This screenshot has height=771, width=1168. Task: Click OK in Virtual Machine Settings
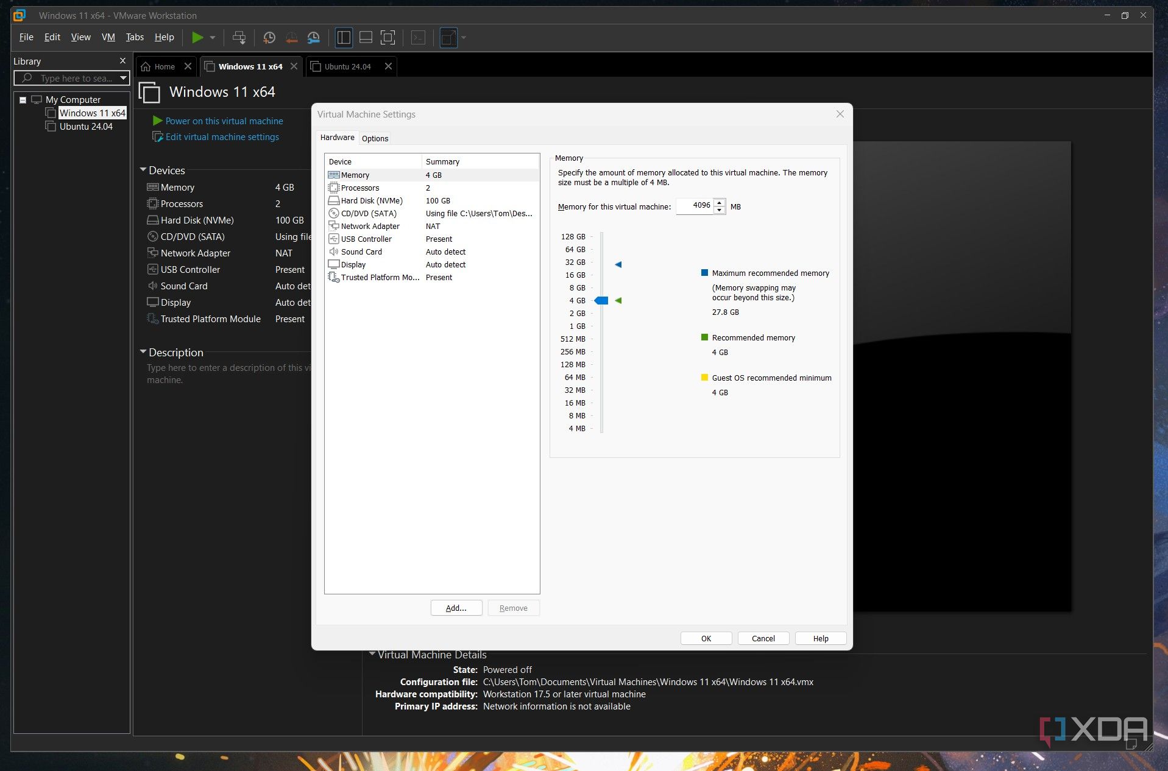click(x=706, y=638)
